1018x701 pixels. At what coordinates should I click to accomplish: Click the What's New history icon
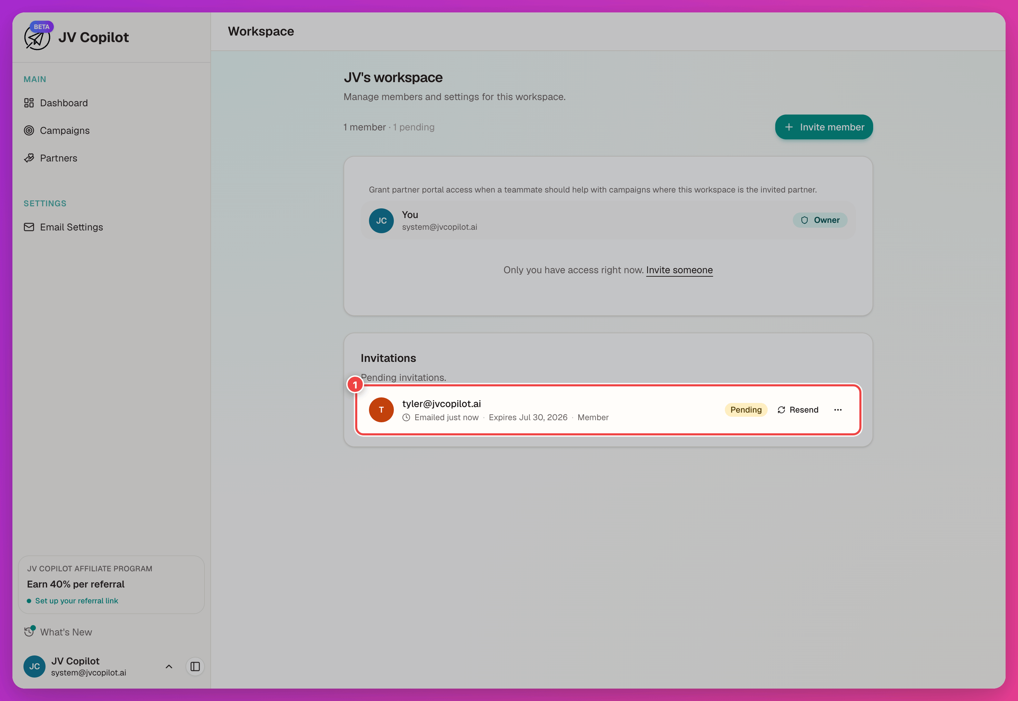point(29,632)
